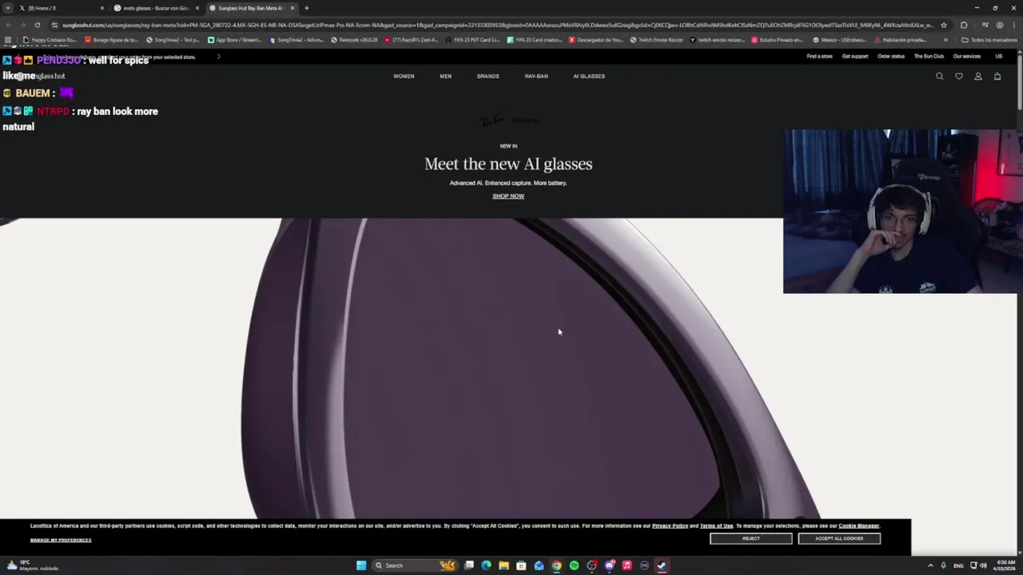Open Task View from the taskbar
This screenshot has width=1023, height=575.
click(x=469, y=565)
